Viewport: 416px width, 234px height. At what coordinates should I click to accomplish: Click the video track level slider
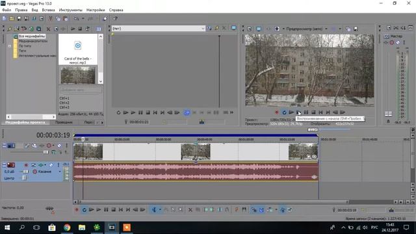45,152
